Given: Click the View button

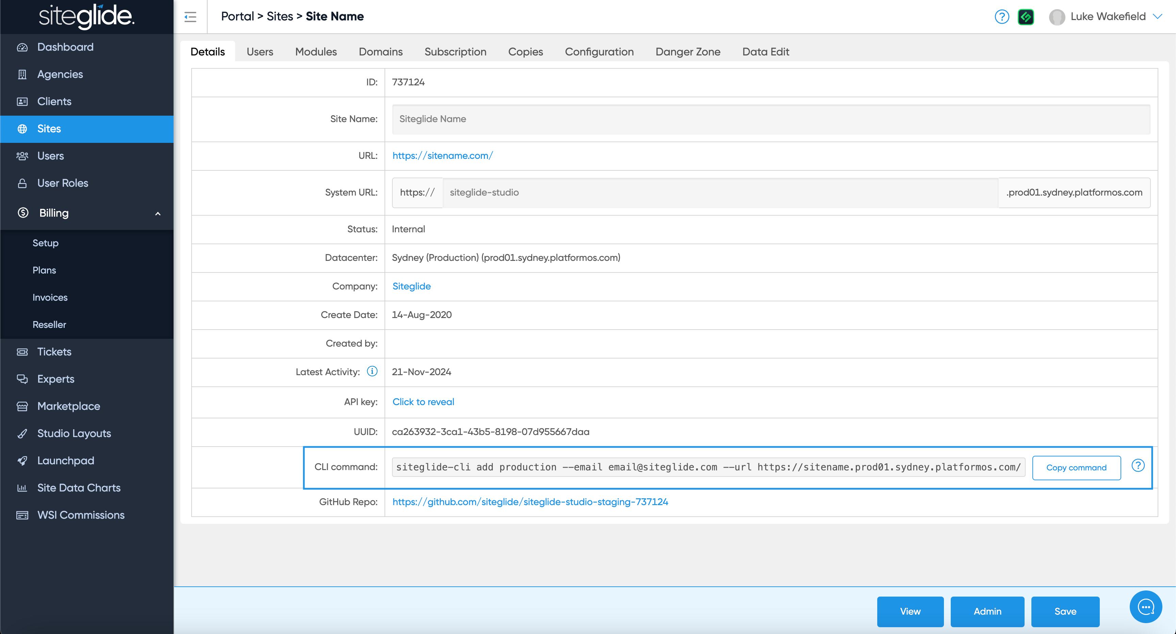Looking at the screenshot, I should pyautogui.click(x=910, y=611).
